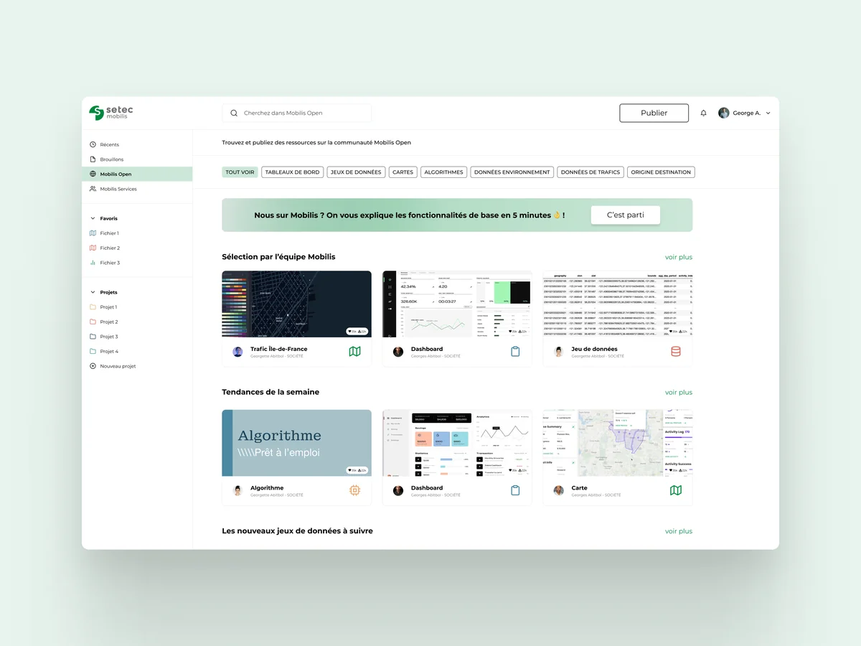
Task: Click the red folder icon beside Projet 2
Action: (x=93, y=322)
